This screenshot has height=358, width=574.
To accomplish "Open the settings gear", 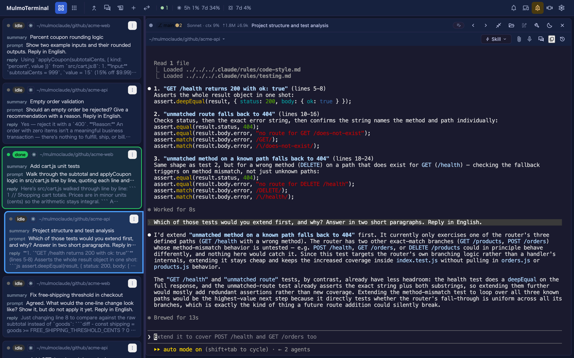I will (562, 8).
